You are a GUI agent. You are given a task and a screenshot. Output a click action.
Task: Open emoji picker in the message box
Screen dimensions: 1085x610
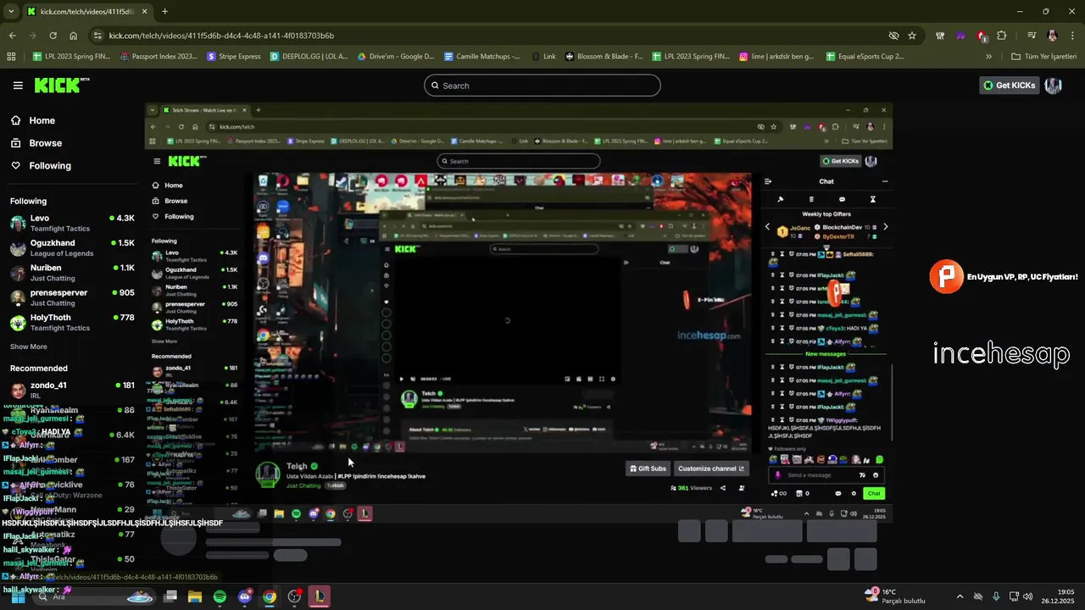(876, 475)
